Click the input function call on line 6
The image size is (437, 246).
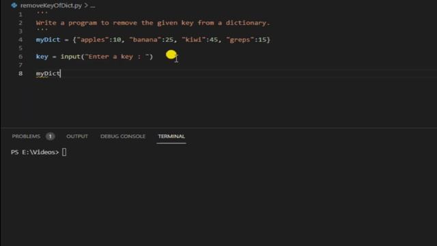click(x=70, y=57)
